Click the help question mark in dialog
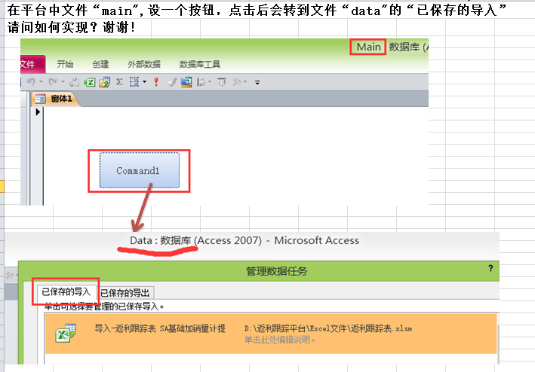The width and height of the screenshot is (535, 372). click(490, 268)
